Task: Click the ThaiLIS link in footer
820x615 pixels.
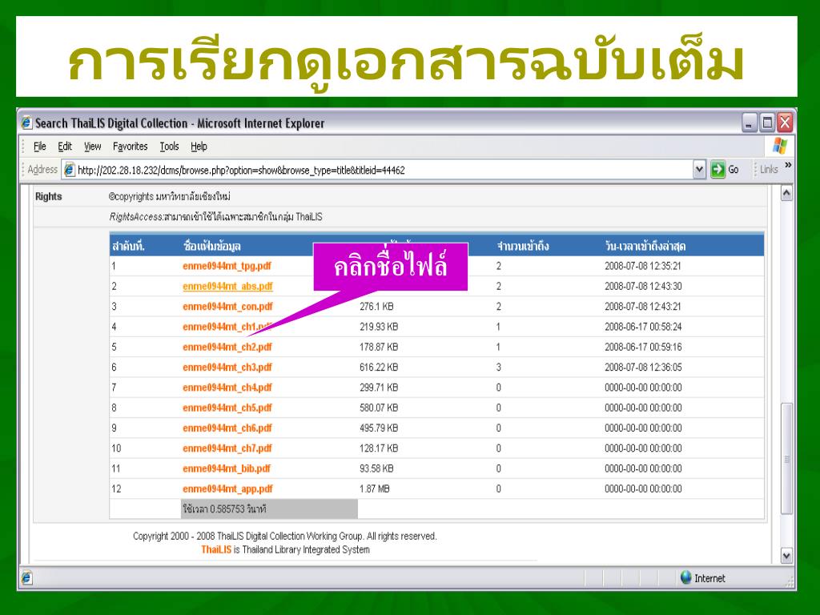Action: click(x=216, y=549)
